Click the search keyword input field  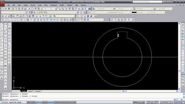point(147,2)
